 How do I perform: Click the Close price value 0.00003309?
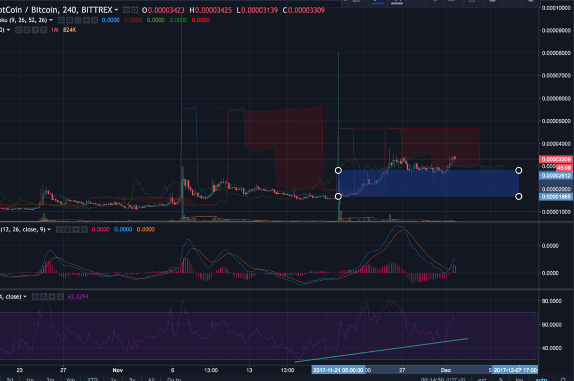click(x=306, y=10)
